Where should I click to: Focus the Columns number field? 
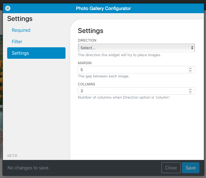click(x=136, y=91)
